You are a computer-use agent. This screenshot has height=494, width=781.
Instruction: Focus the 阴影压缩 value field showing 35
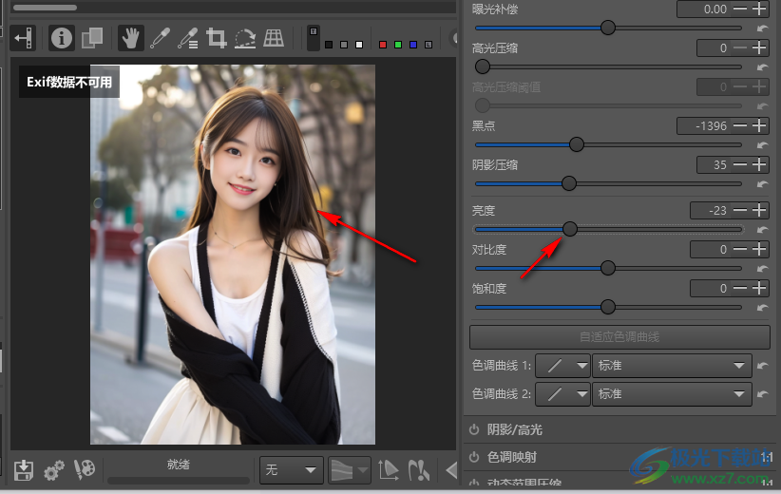(714, 164)
